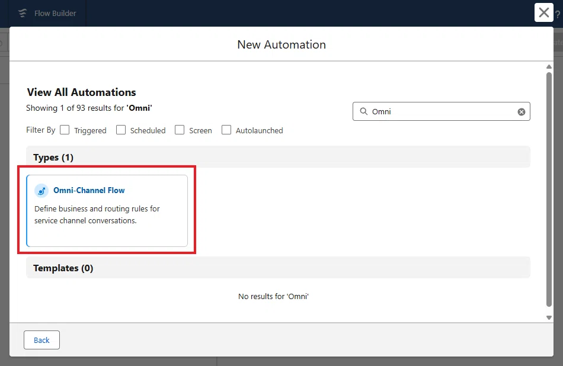Viewport: 563px width, 366px height.
Task: Clear the Omni search text
Action: point(522,112)
